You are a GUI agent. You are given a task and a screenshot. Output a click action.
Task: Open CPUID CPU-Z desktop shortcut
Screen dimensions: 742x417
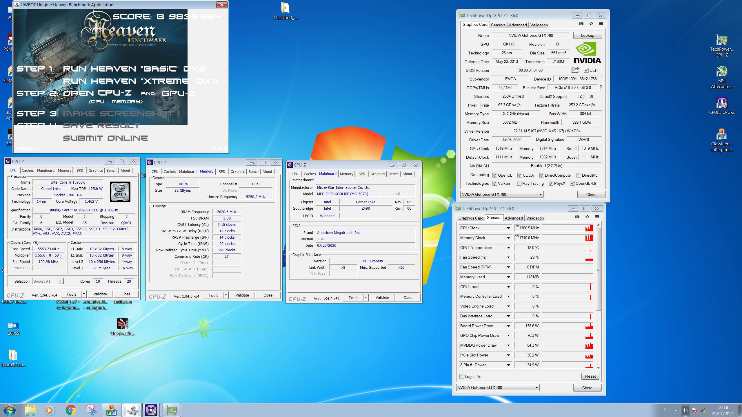(722, 106)
